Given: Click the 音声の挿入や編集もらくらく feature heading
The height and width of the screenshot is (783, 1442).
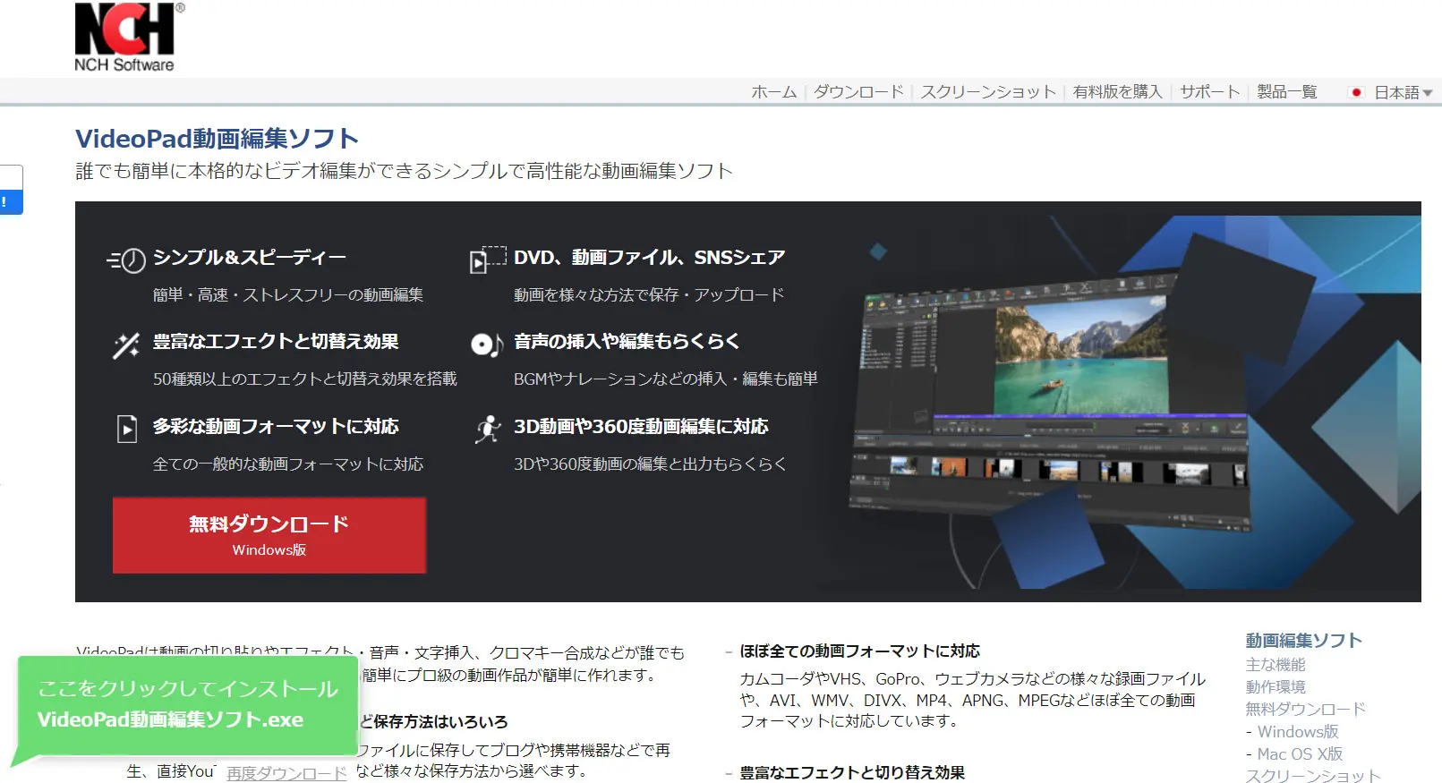Looking at the screenshot, I should coord(627,342).
